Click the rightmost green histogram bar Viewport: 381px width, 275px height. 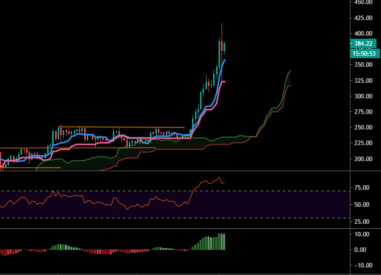click(224, 241)
